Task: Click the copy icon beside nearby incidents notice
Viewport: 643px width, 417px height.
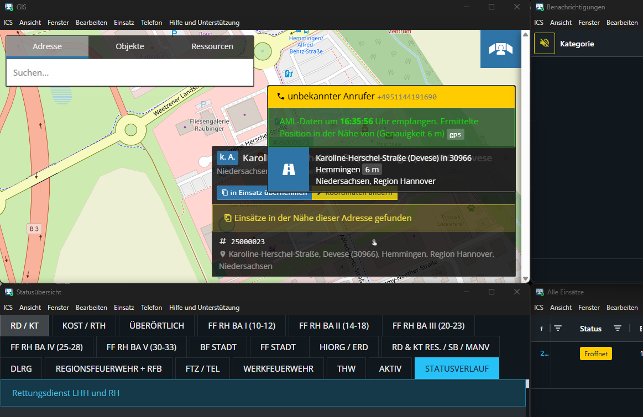Action: (x=227, y=218)
